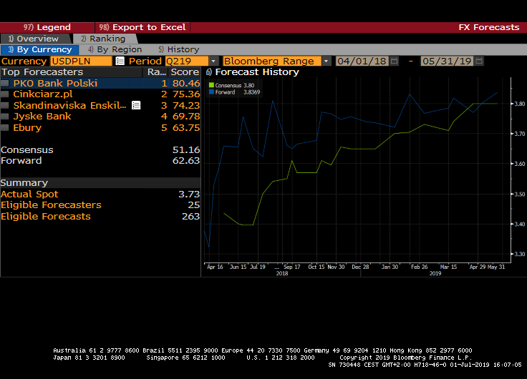Click notes icon beside Skandinaviska Enskilda row
Viewport: 527px width, 379px height.
pyautogui.click(x=136, y=105)
